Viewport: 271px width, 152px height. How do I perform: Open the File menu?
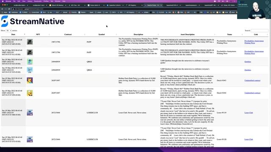[14, 1]
